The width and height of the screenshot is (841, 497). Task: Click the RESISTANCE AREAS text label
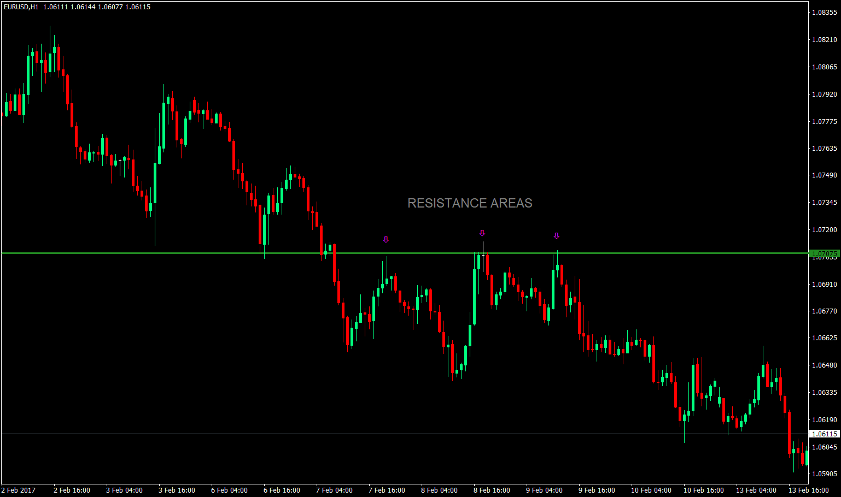tap(470, 203)
